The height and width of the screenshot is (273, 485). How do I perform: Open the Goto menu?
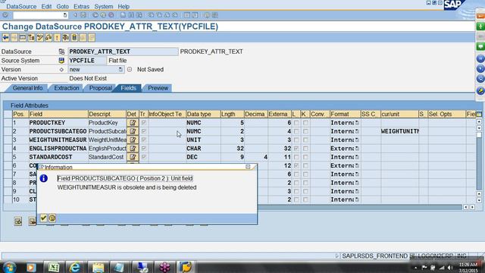62,7
